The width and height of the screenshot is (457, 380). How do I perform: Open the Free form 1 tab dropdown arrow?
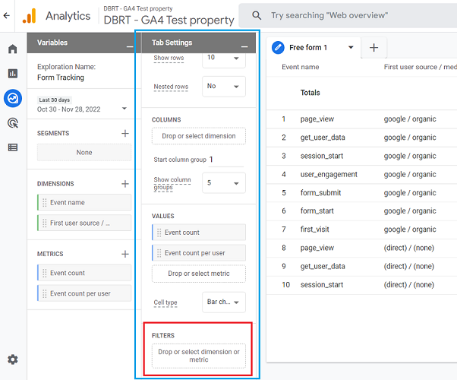pyautogui.click(x=351, y=47)
